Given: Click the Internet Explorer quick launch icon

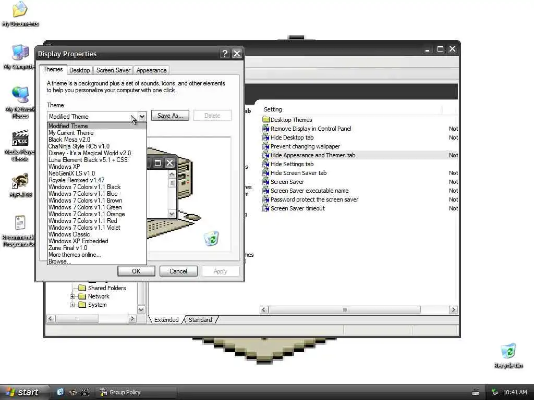Looking at the screenshot, I should (x=60, y=392).
